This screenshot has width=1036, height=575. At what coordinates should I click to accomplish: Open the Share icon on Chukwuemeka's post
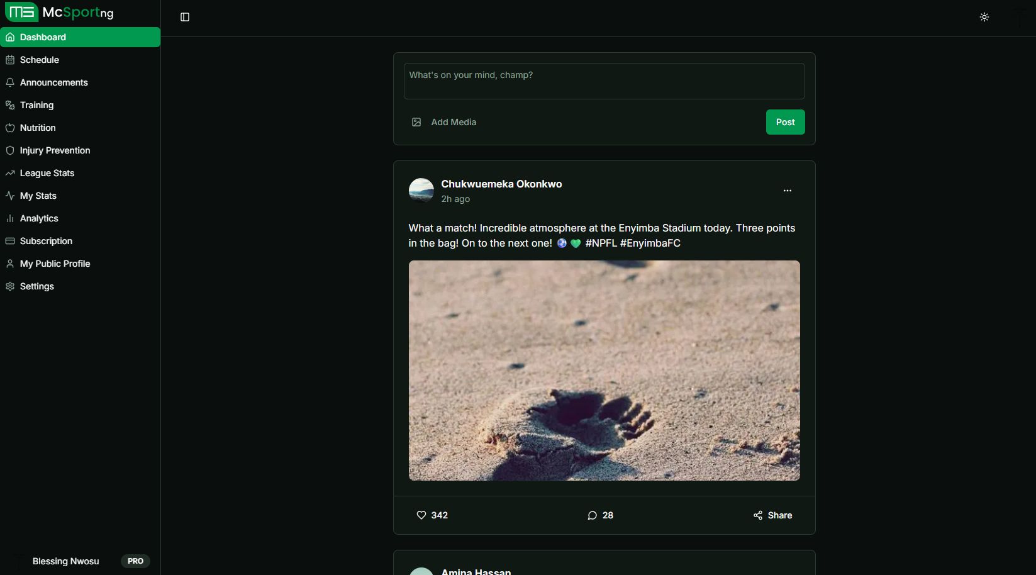[757, 515]
